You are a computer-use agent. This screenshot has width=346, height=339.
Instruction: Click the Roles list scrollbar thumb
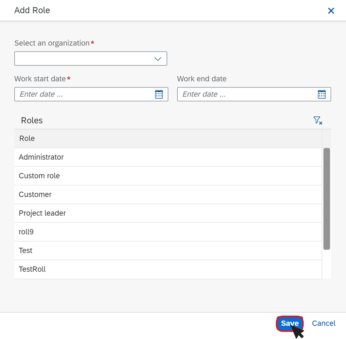tap(326, 199)
